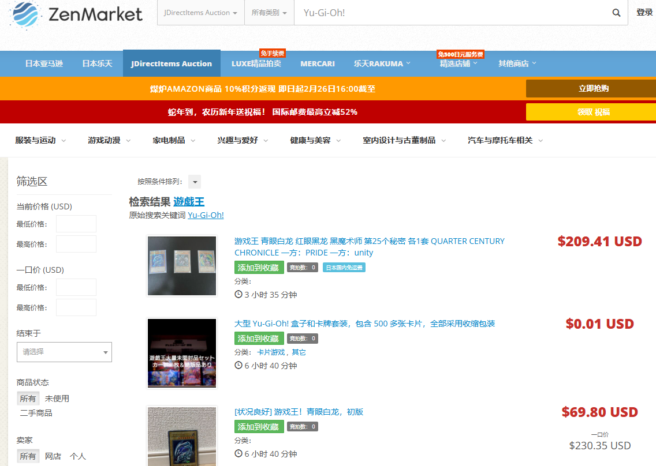Click 一口价 最高价格 input field
This screenshot has width=656, height=466.
[76, 307]
